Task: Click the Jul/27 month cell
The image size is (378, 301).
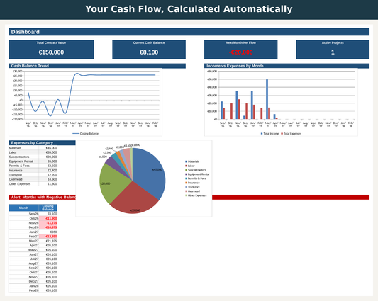Action: [x=23, y=259]
